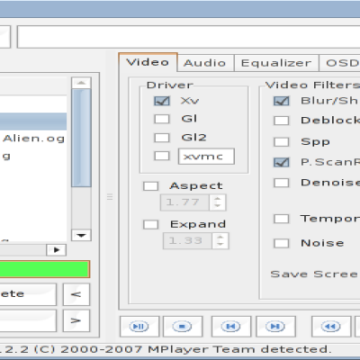This screenshot has width=360, height=360.
Task: Click the playlist scroll-up arrow
Action: pyautogui.click(x=81, y=83)
